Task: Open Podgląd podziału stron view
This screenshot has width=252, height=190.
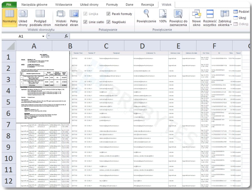Action: tap(40, 18)
